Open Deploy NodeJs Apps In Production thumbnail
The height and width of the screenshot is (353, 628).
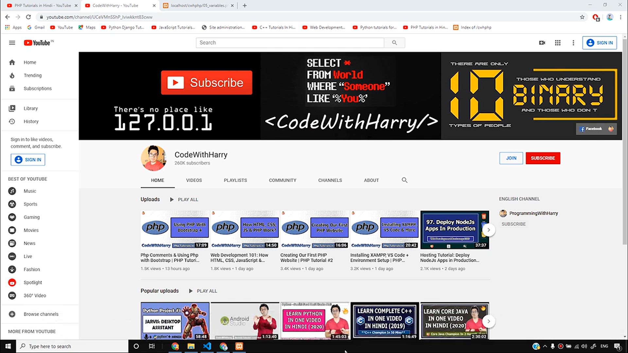tap(455, 230)
